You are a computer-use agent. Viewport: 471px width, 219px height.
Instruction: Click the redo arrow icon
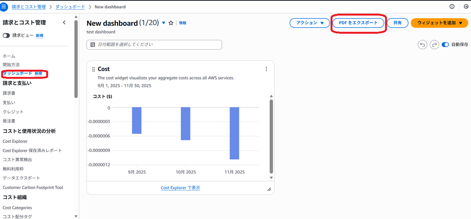434,45
